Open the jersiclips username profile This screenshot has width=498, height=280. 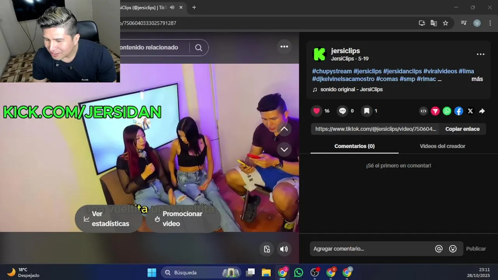click(x=345, y=51)
